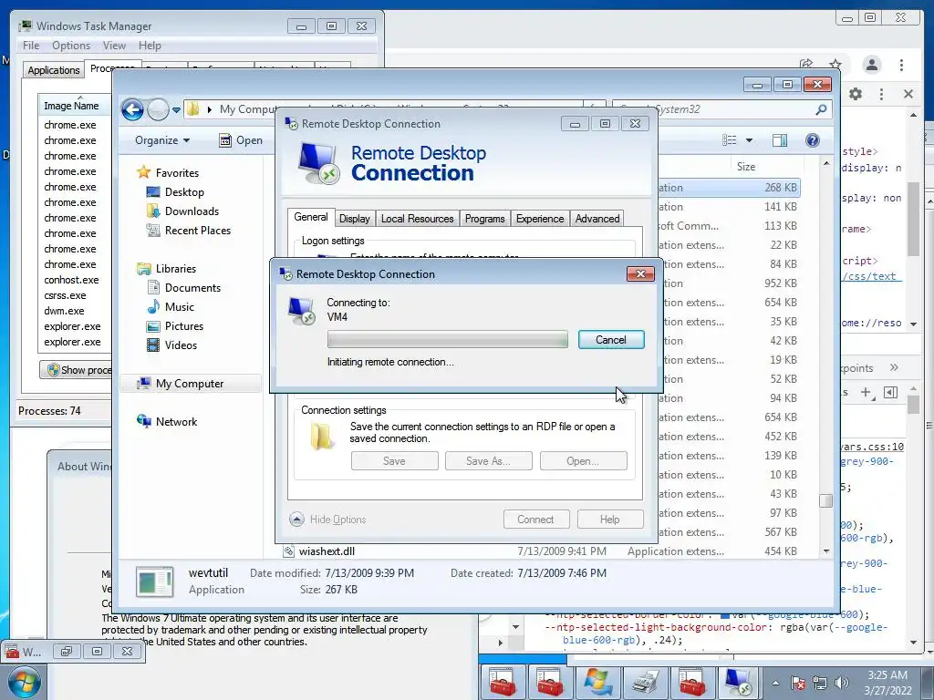Image resolution: width=934 pixels, height=700 pixels.
Task: Click the Favorites star heading
Action: click(x=177, y=172)
